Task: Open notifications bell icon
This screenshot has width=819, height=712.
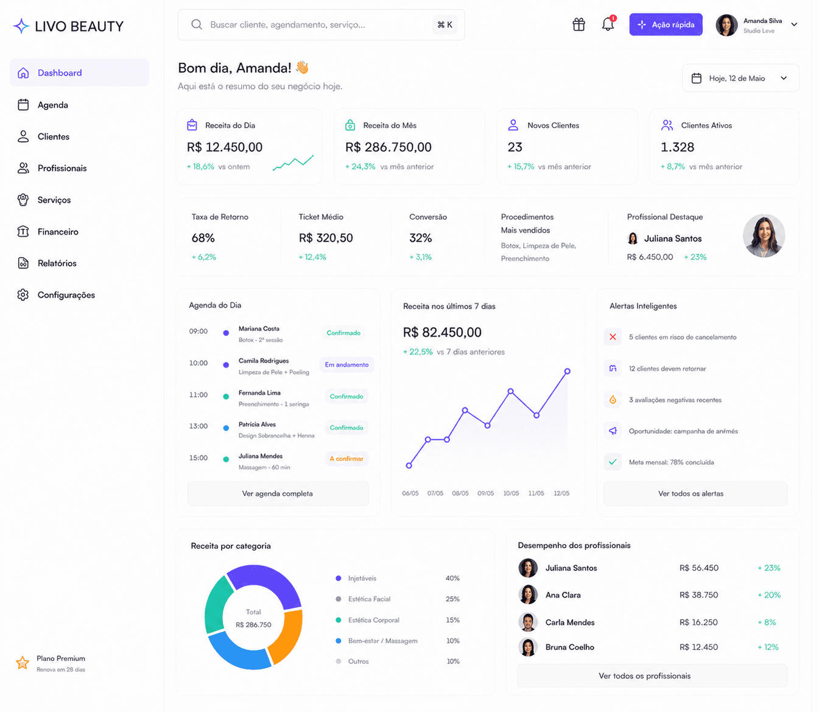Action: pos(608,24)
